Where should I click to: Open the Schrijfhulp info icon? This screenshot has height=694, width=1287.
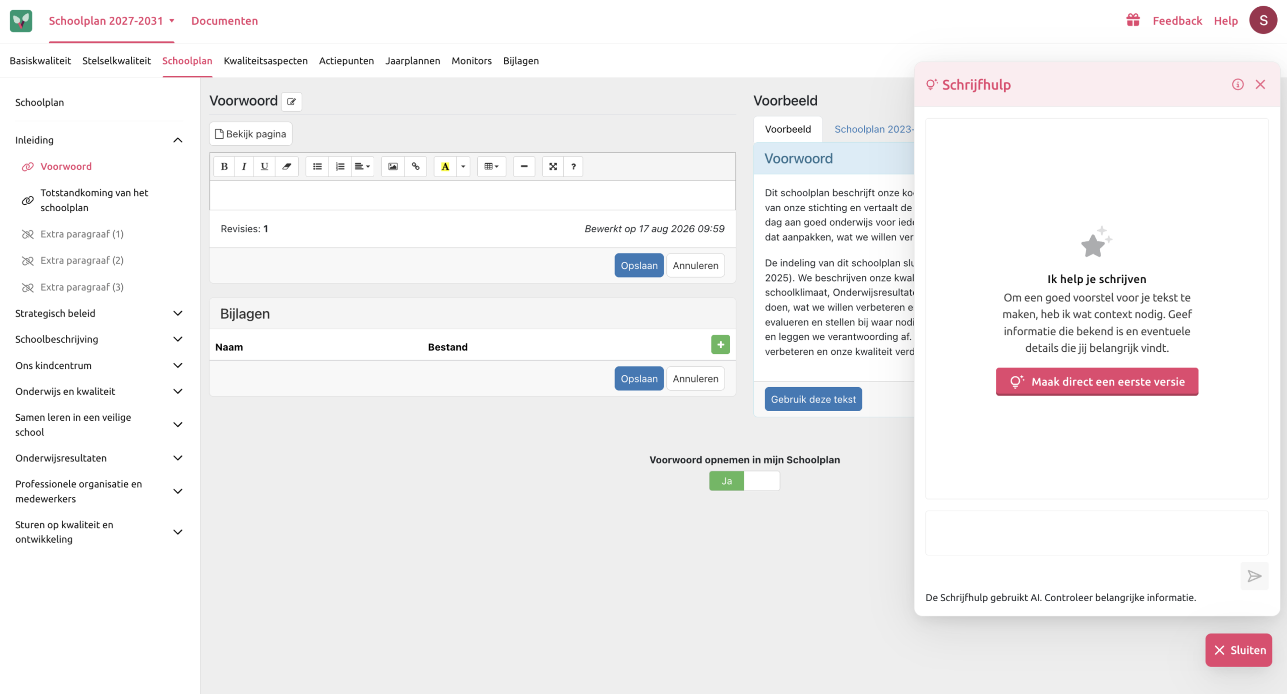[1237, 84]
